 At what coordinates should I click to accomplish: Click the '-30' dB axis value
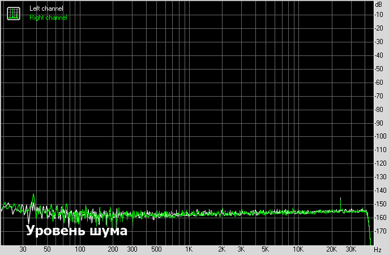click(x=379, y=42)
